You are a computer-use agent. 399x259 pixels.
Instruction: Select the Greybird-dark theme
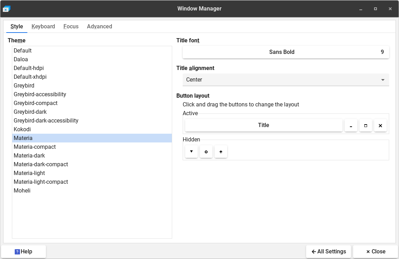click(30, 112)
